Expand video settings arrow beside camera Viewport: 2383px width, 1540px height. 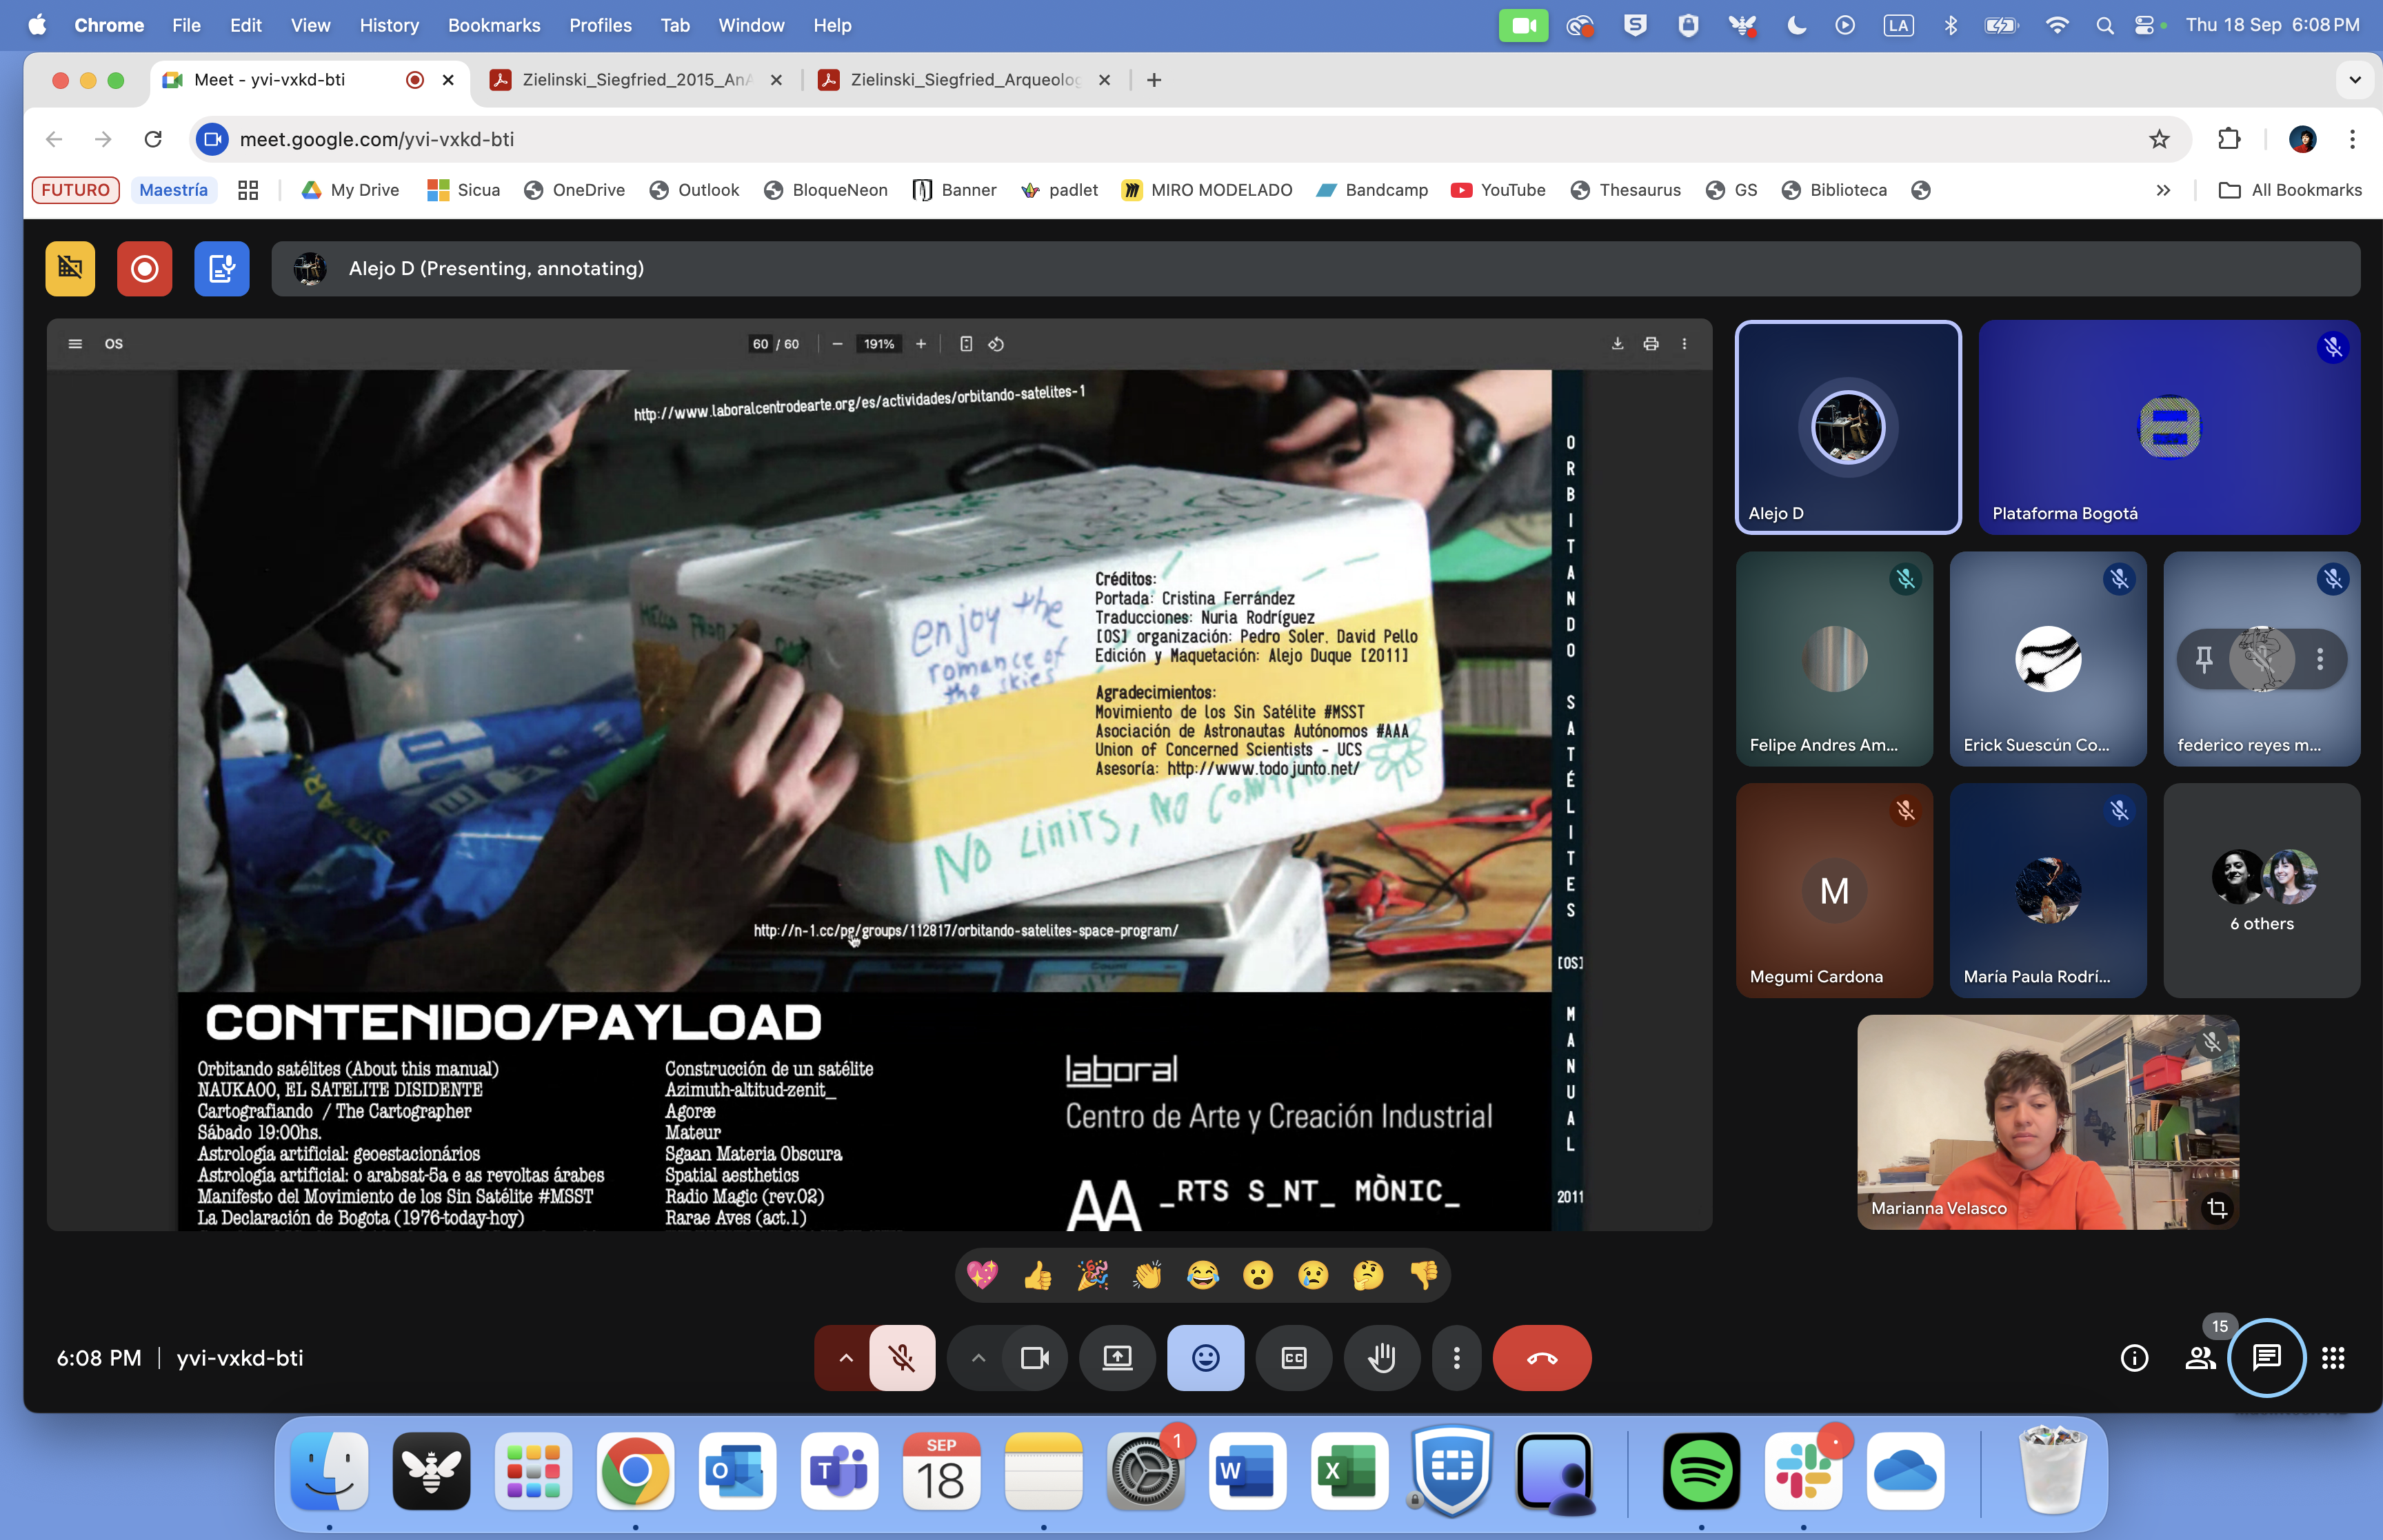pyautogui.click(x=978, y=1357)
